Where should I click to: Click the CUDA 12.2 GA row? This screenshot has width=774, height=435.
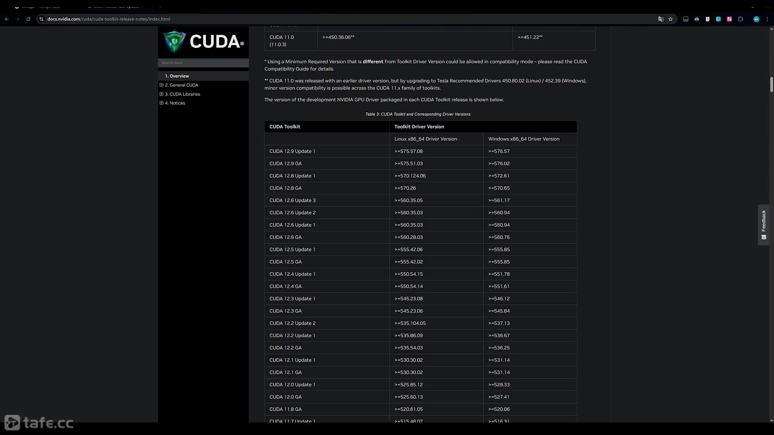point(420,348)
